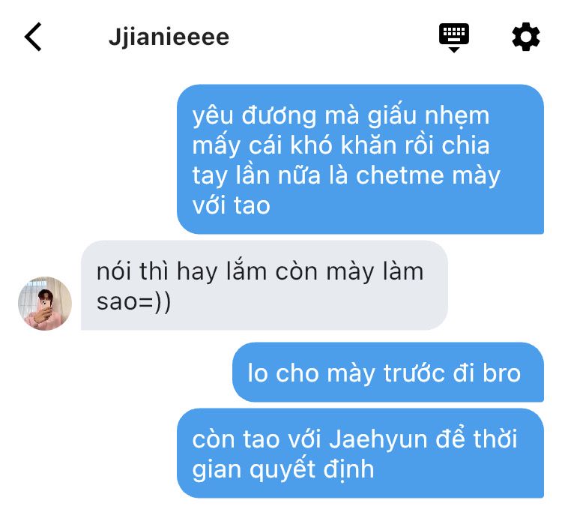This screenshot has width=562, height=521.
Task: Tap the Jjianieeee chat title
Action: tap(169, 37)
